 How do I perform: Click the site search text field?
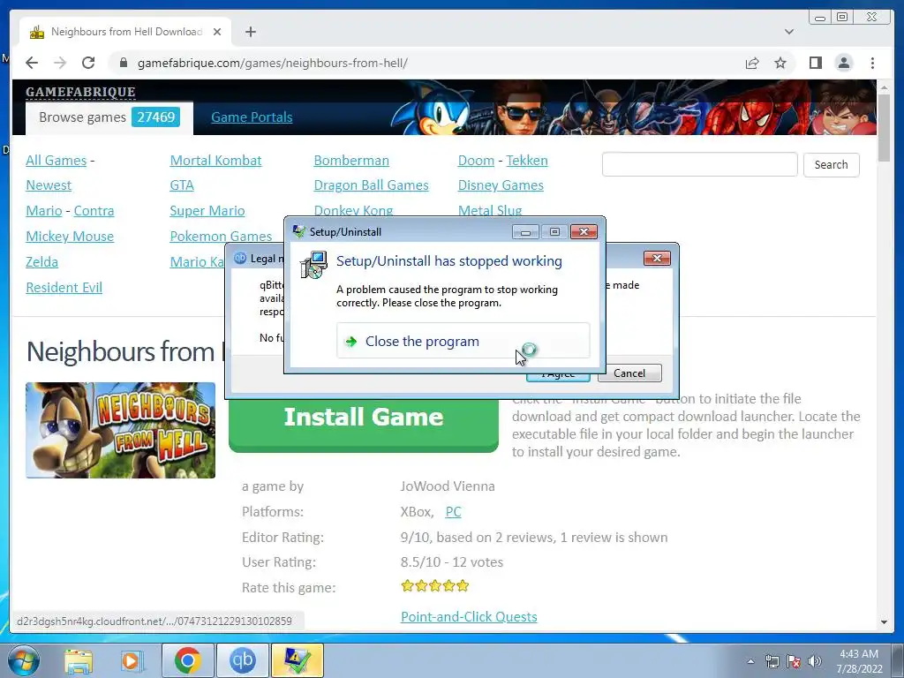point(699,164)
